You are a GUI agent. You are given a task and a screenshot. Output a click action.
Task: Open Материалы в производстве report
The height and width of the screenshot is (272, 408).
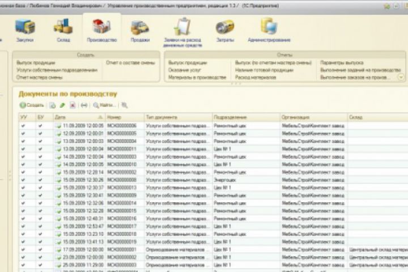click(x=197, y=77)
